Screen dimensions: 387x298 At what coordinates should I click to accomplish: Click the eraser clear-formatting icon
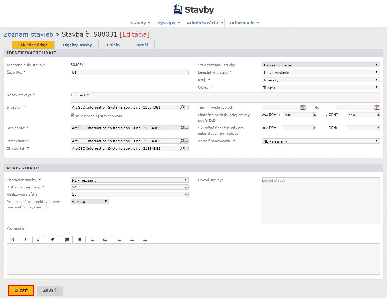(52, 240)
